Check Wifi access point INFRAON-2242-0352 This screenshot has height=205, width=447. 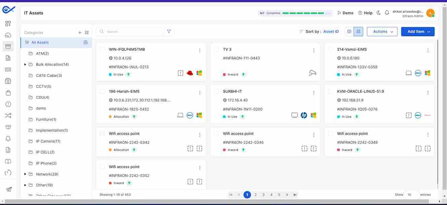[102, 167]
